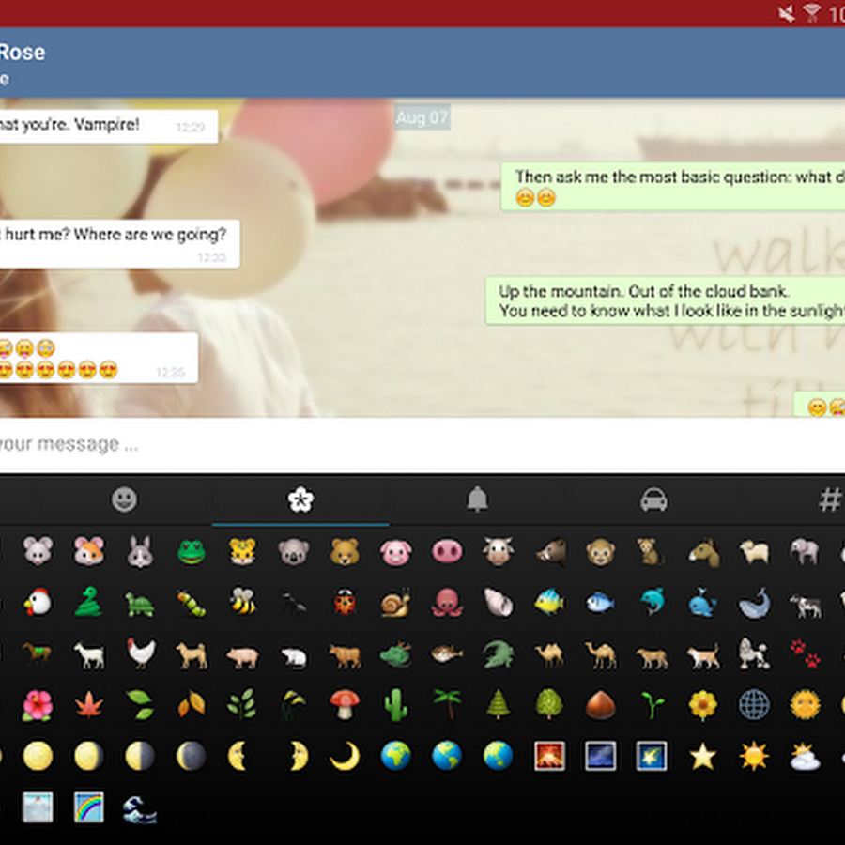Insert the sunflower emoji
This screenshot has width=845, height=845.
coord(702,705)
